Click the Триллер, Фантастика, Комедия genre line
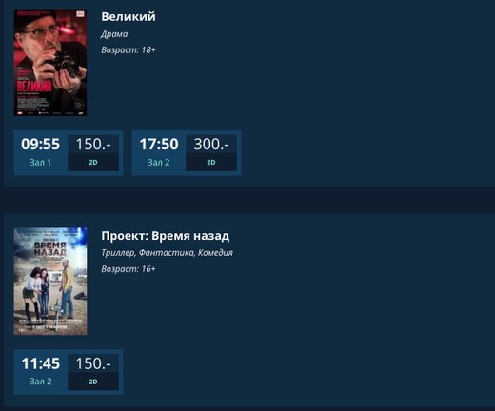This screenshot has width=495, height=411. [167, 253]
